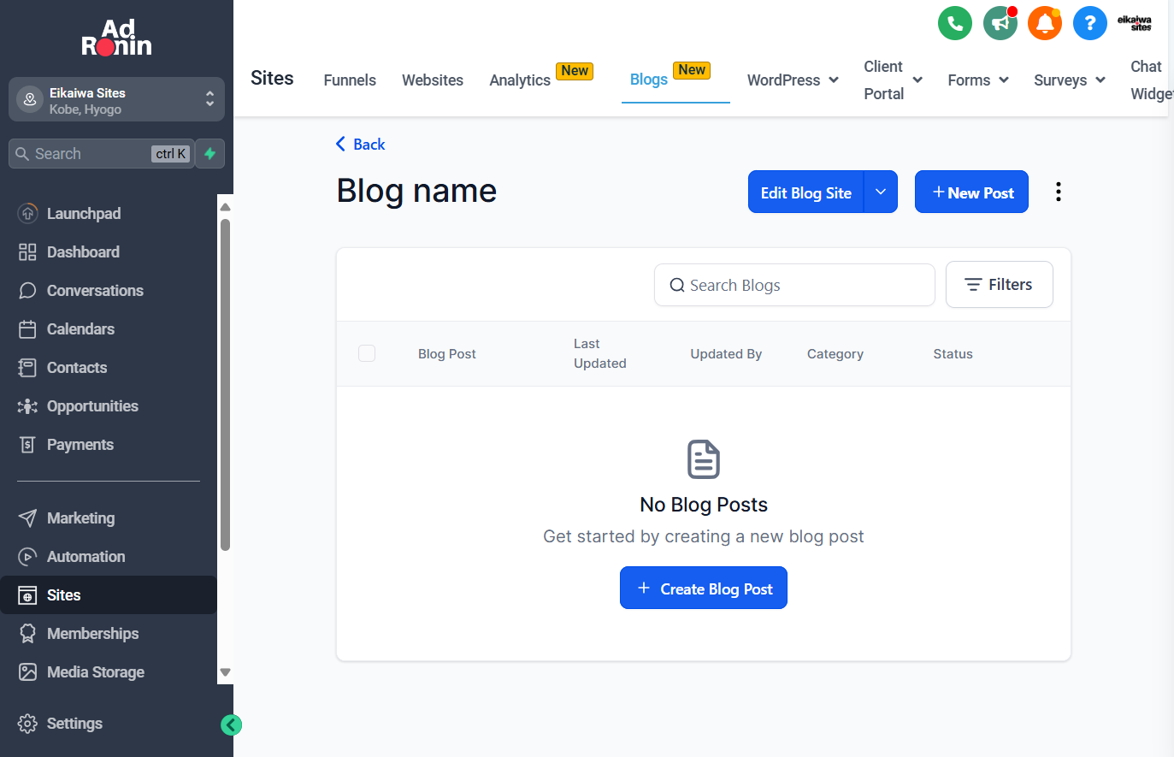Click the Conversations chat bubble icon
The height and width of the screenshot is (757, 1174).
point(27,291)
